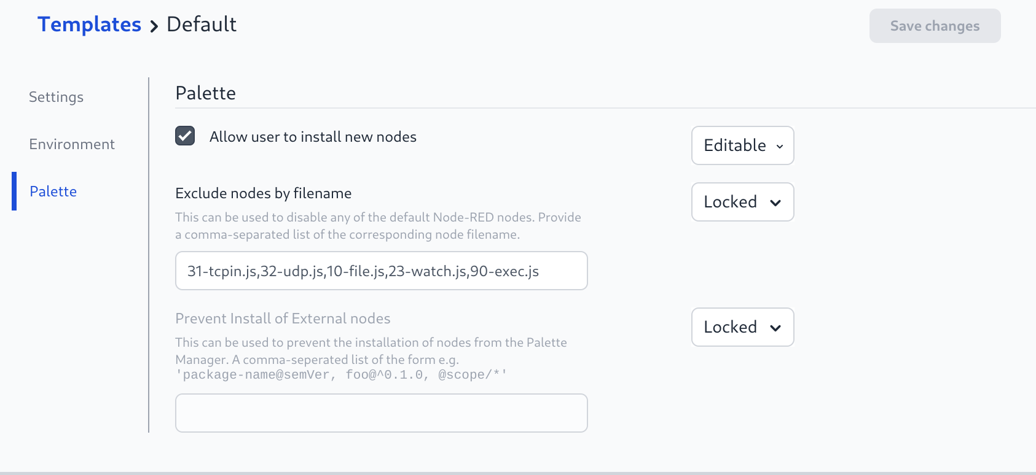Click the small arrow on the Editable dropdown
The height and width of the screenshot is (475, 1036).
(x=780, y=146)
